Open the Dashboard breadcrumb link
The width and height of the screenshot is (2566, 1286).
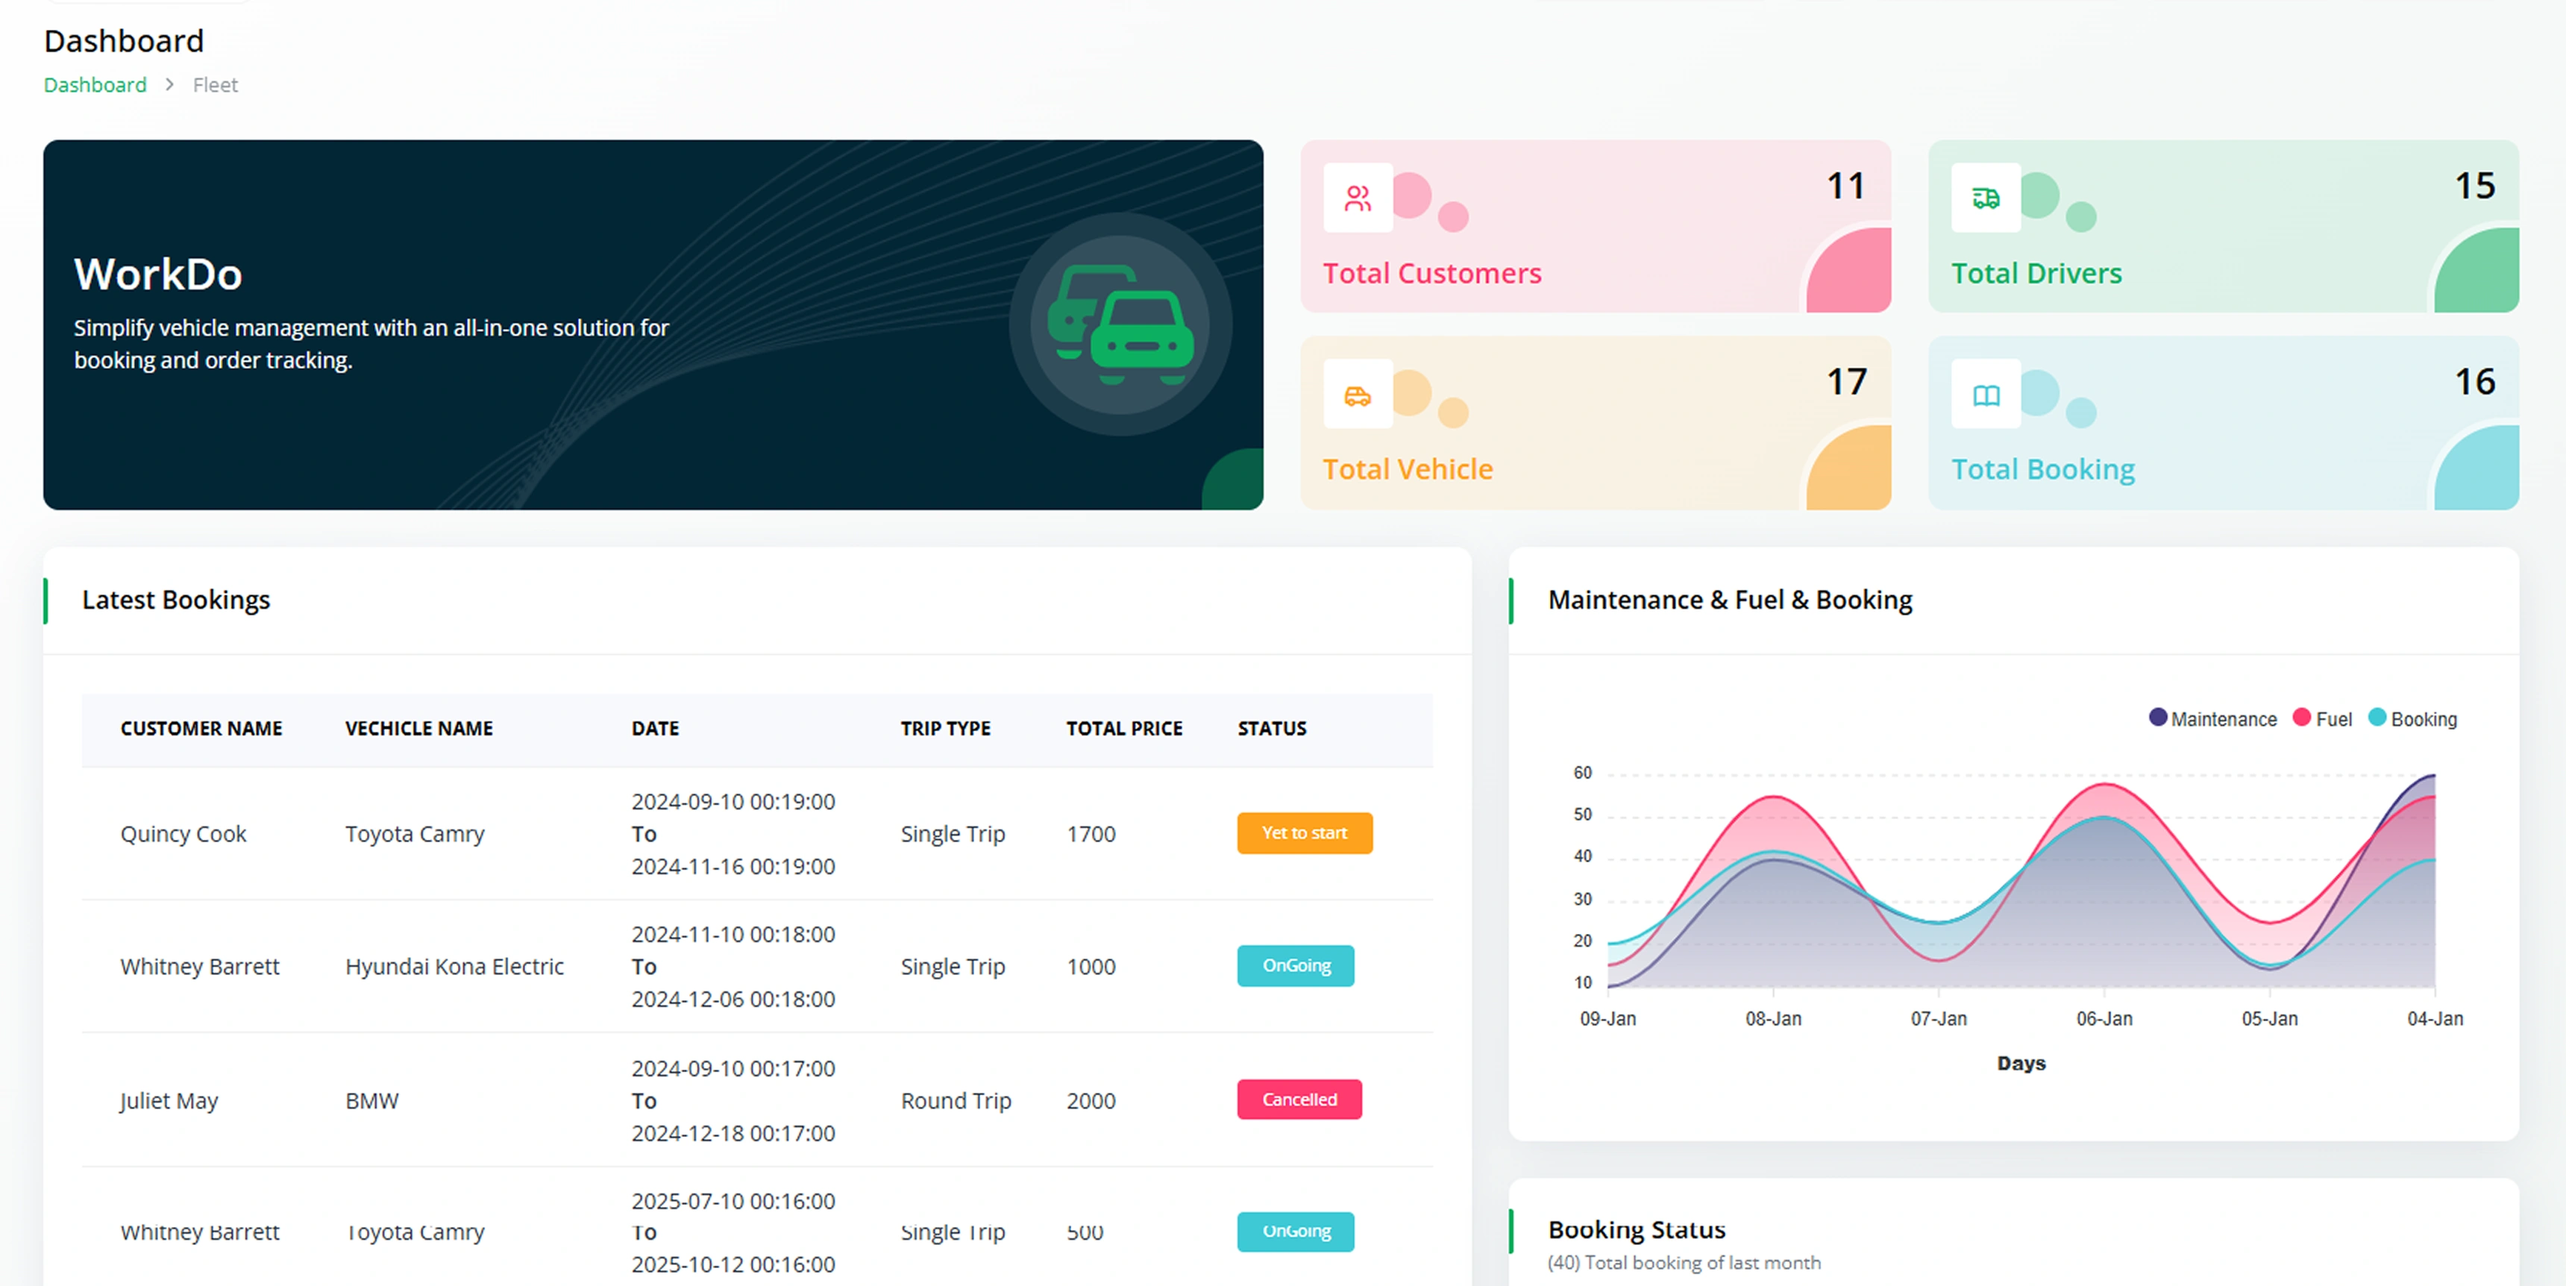click(x=95, y=85)
